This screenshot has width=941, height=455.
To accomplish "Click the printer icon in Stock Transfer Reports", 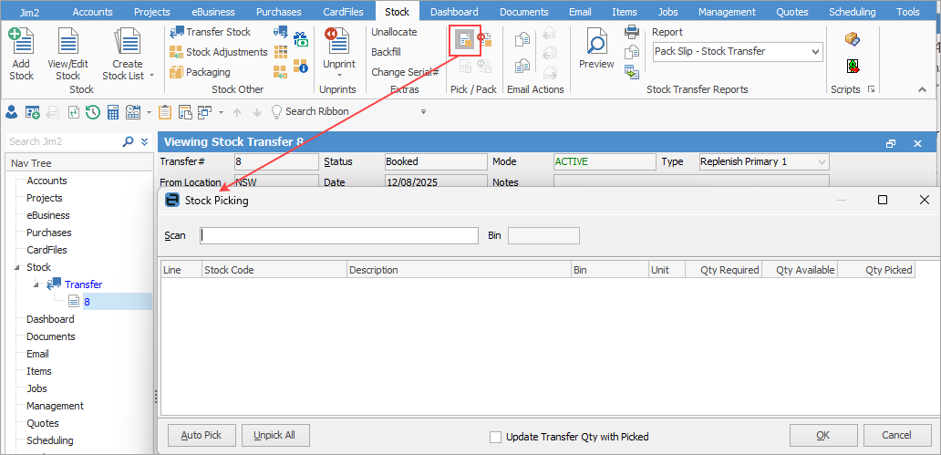I will (x=631, y=32).
